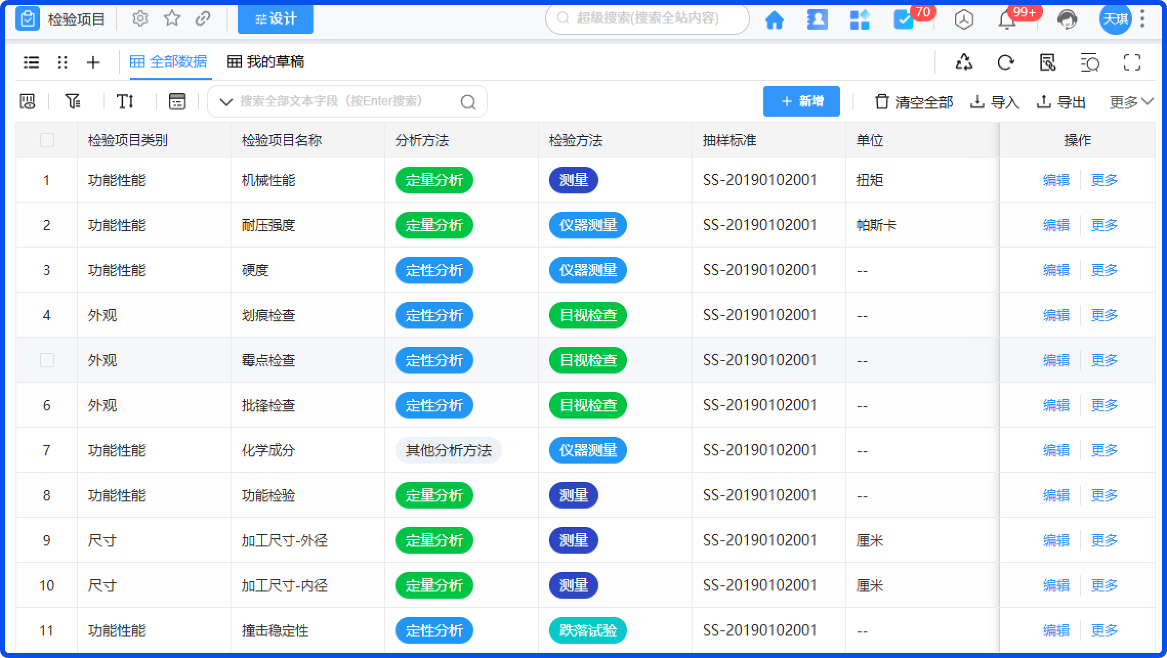Click the home icon in the top bar
The width and height of the screenshot is (1167, 658).
(x=775, y=19)
